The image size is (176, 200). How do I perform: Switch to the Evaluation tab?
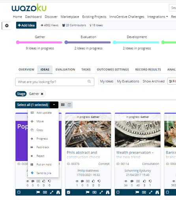65,69
